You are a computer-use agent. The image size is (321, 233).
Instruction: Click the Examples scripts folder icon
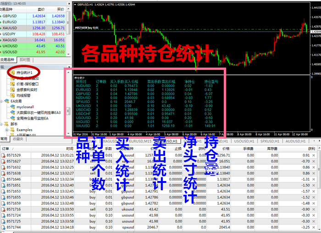(x=13, y=130)
